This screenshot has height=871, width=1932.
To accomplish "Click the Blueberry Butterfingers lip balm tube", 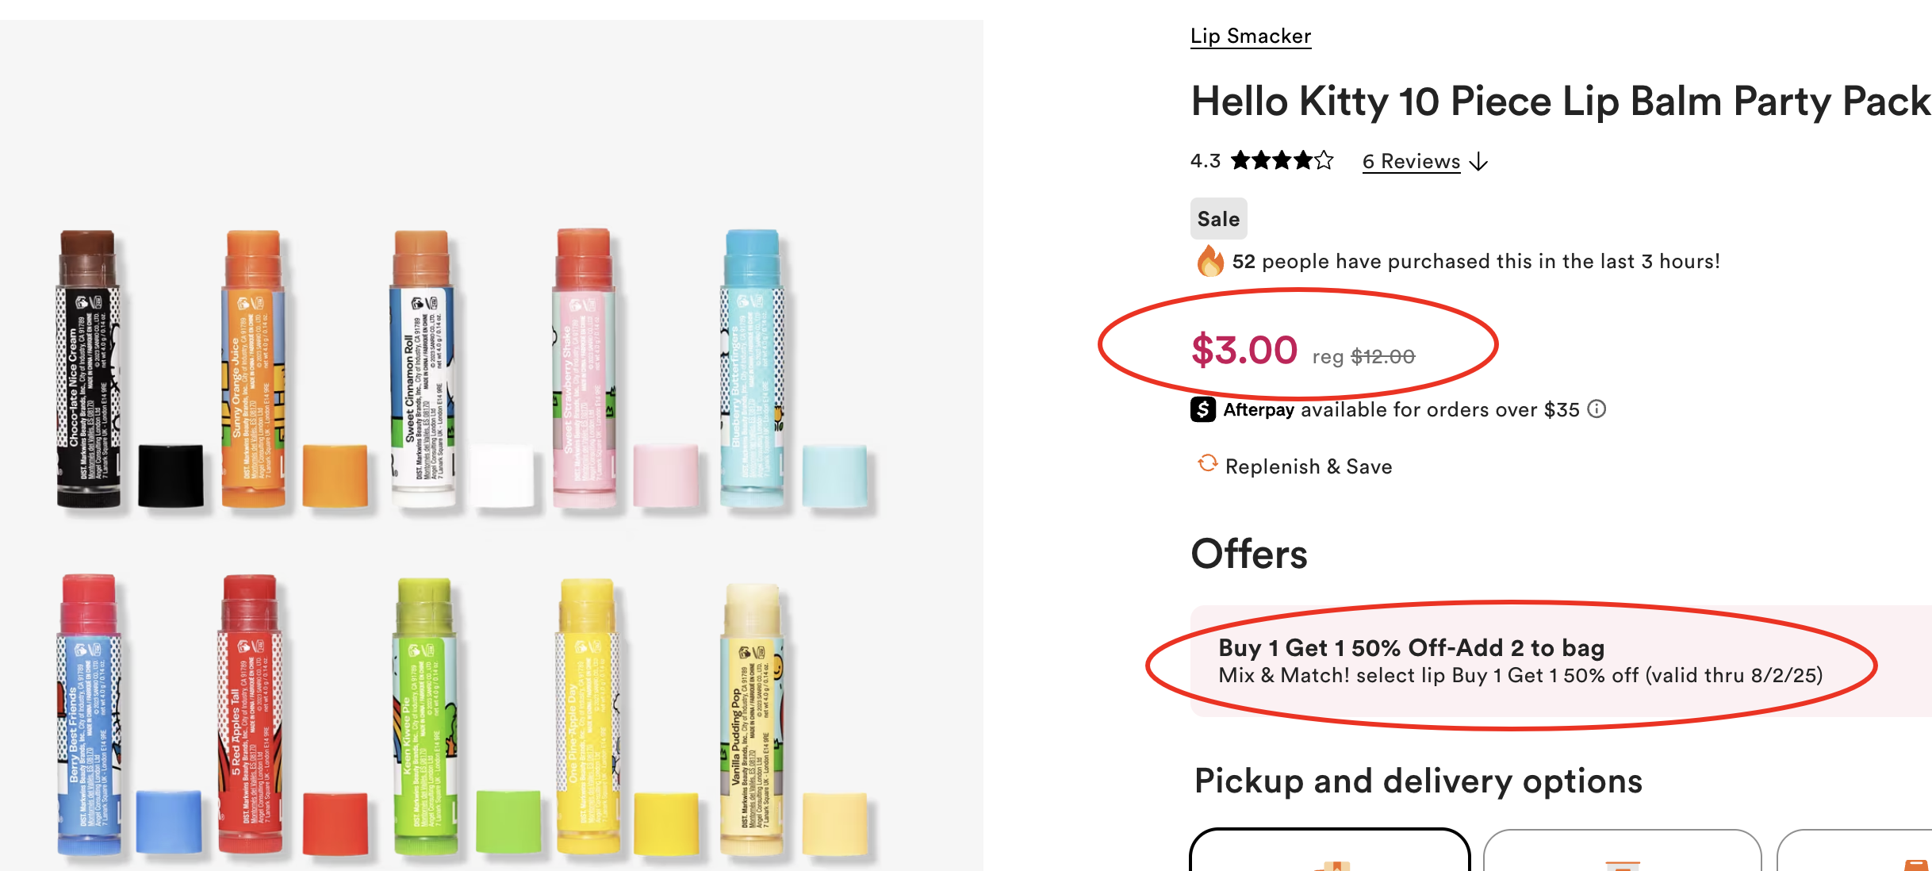I will 751,369.
